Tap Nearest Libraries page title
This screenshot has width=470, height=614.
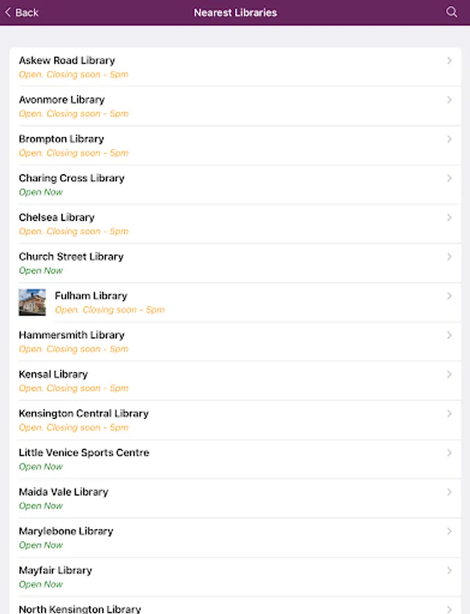click(x=235, y=13)
